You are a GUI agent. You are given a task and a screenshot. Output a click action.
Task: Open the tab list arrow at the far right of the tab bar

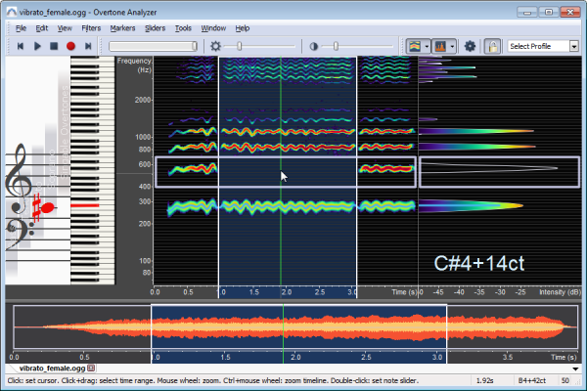tap(575, 369)
